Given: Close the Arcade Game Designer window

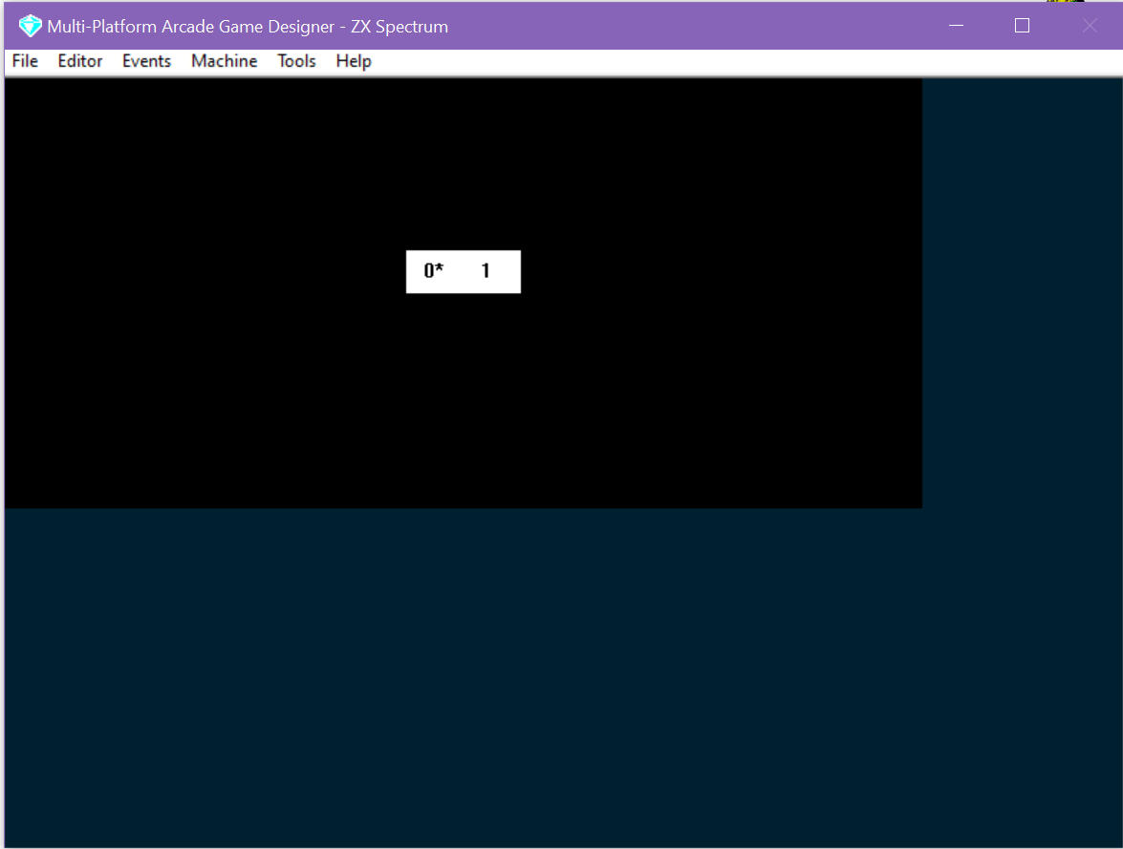Looking at the screenshot, I should click(1090, 26).
